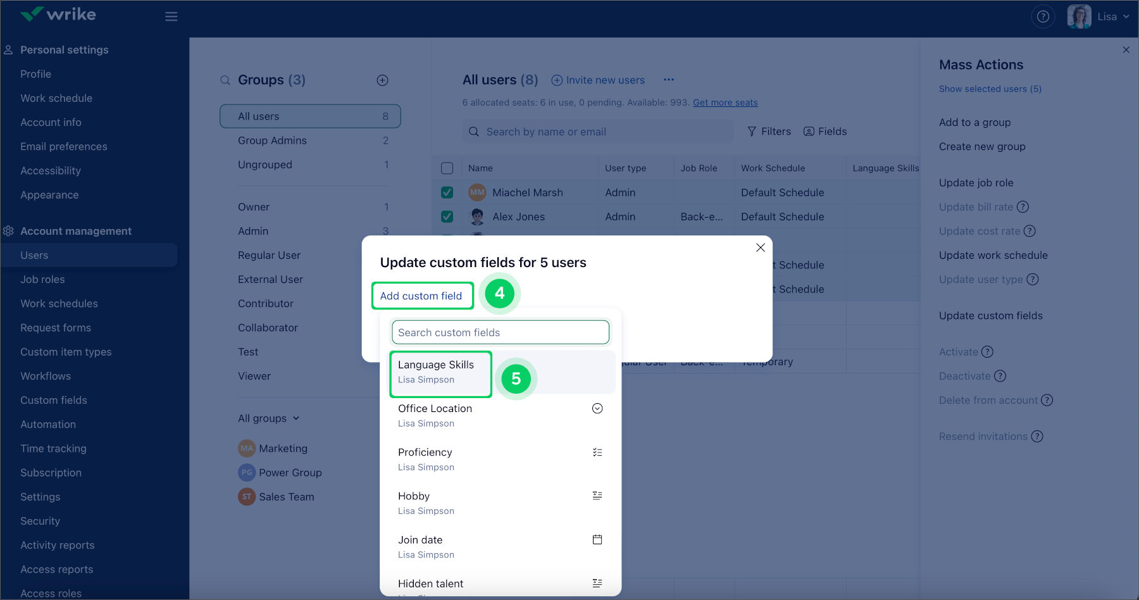The width and height of the screenshot is (1139, 600).
Task: Select Custom fields in the sidebar
Action: 53,400
